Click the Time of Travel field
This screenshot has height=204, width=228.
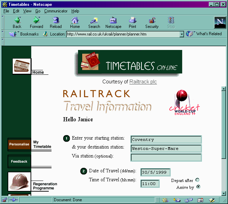pos(150,184)
